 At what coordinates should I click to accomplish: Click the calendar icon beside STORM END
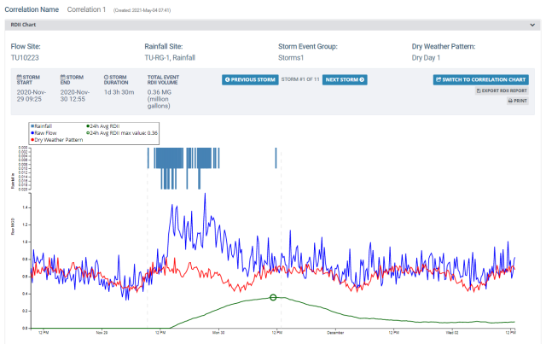click(62, 77)
